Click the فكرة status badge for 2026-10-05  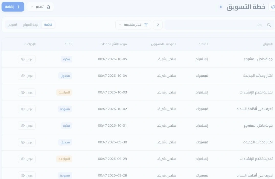(67, 59)
